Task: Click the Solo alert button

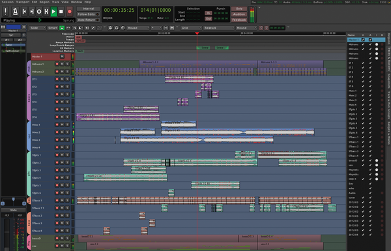Action: tap(239, 8)
